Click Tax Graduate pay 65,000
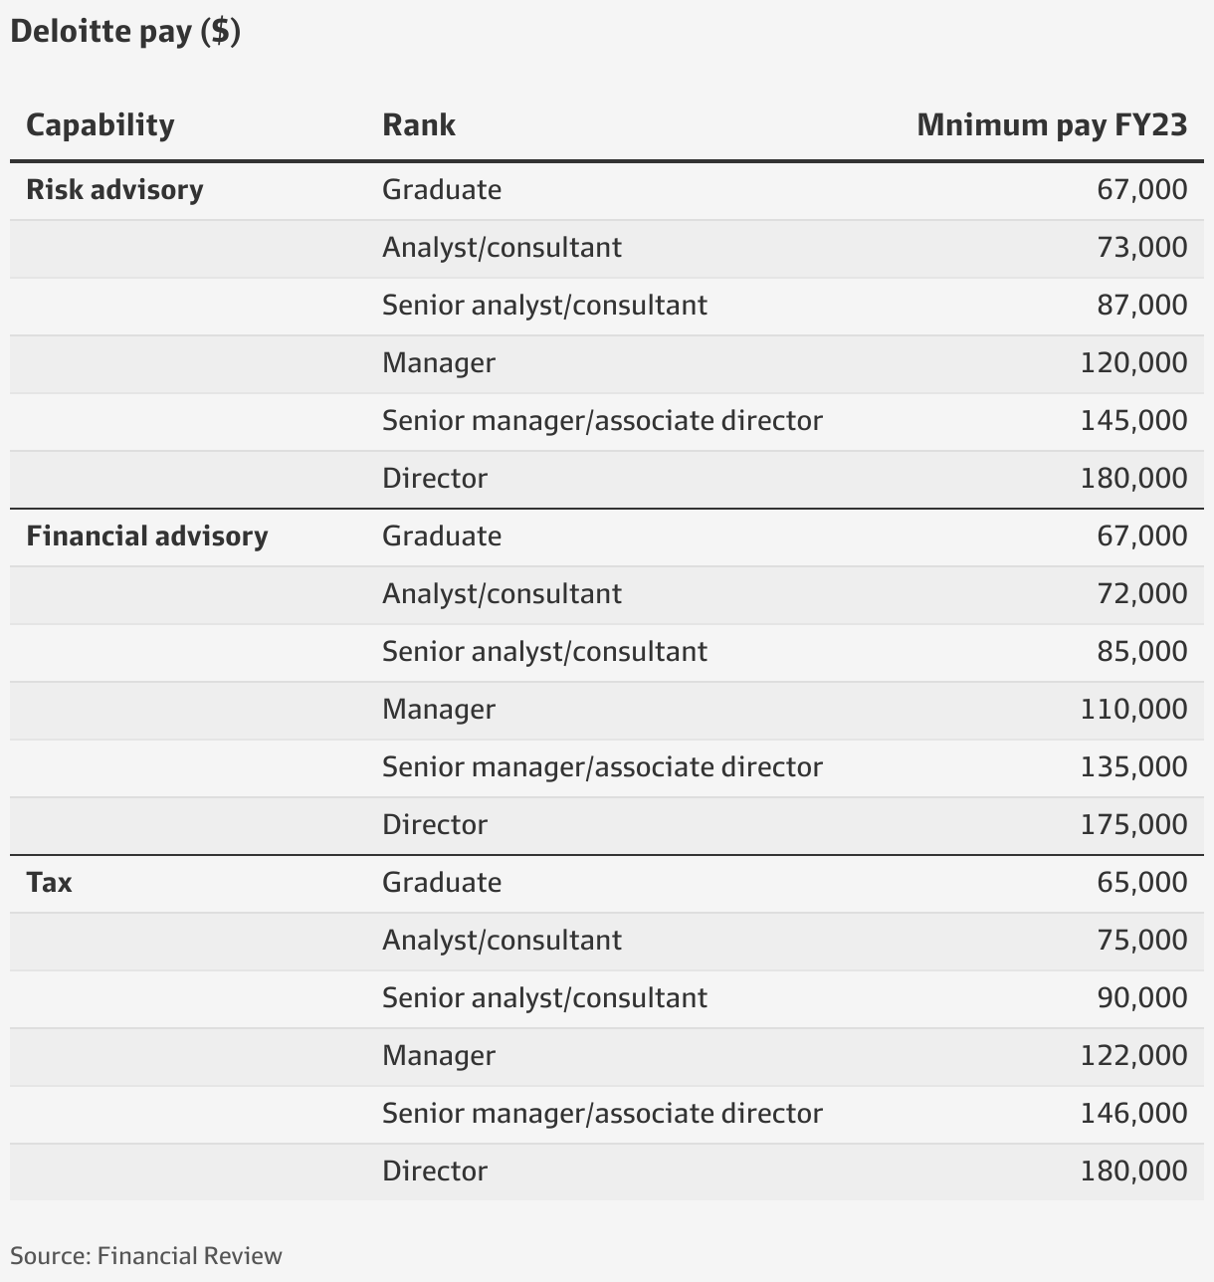This screenshot has height=1282, width=1214. [x=1142, y=883]
